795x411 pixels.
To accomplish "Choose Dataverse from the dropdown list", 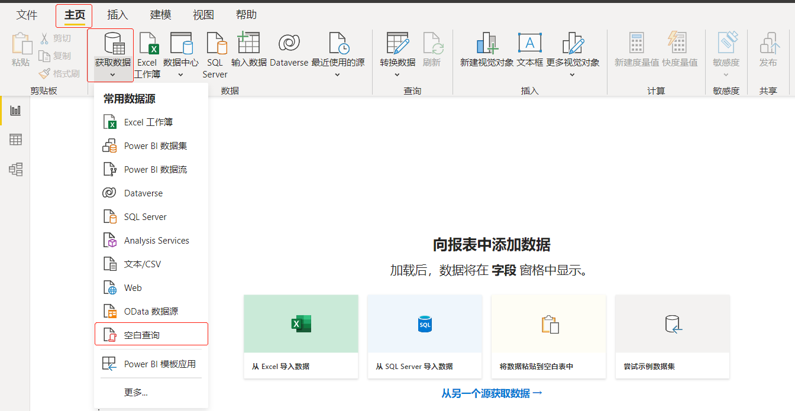I will click(x=151, y=193).
